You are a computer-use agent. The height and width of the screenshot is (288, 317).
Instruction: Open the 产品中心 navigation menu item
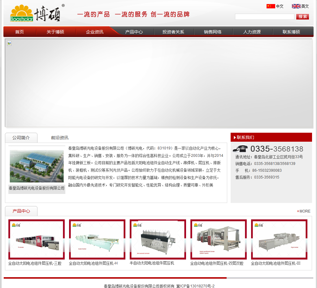[x=134, y=32]
